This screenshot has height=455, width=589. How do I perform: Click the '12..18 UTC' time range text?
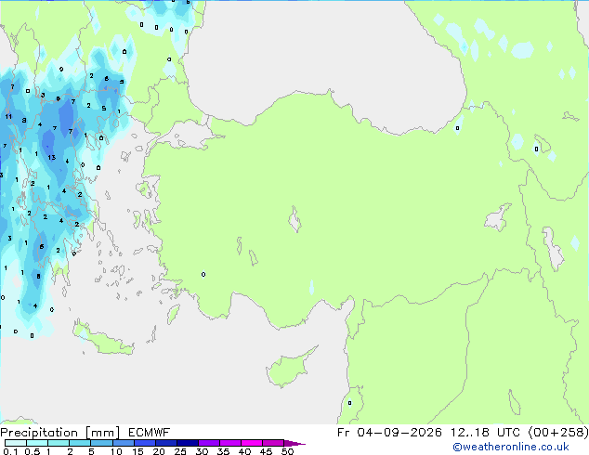coord(485,433)
